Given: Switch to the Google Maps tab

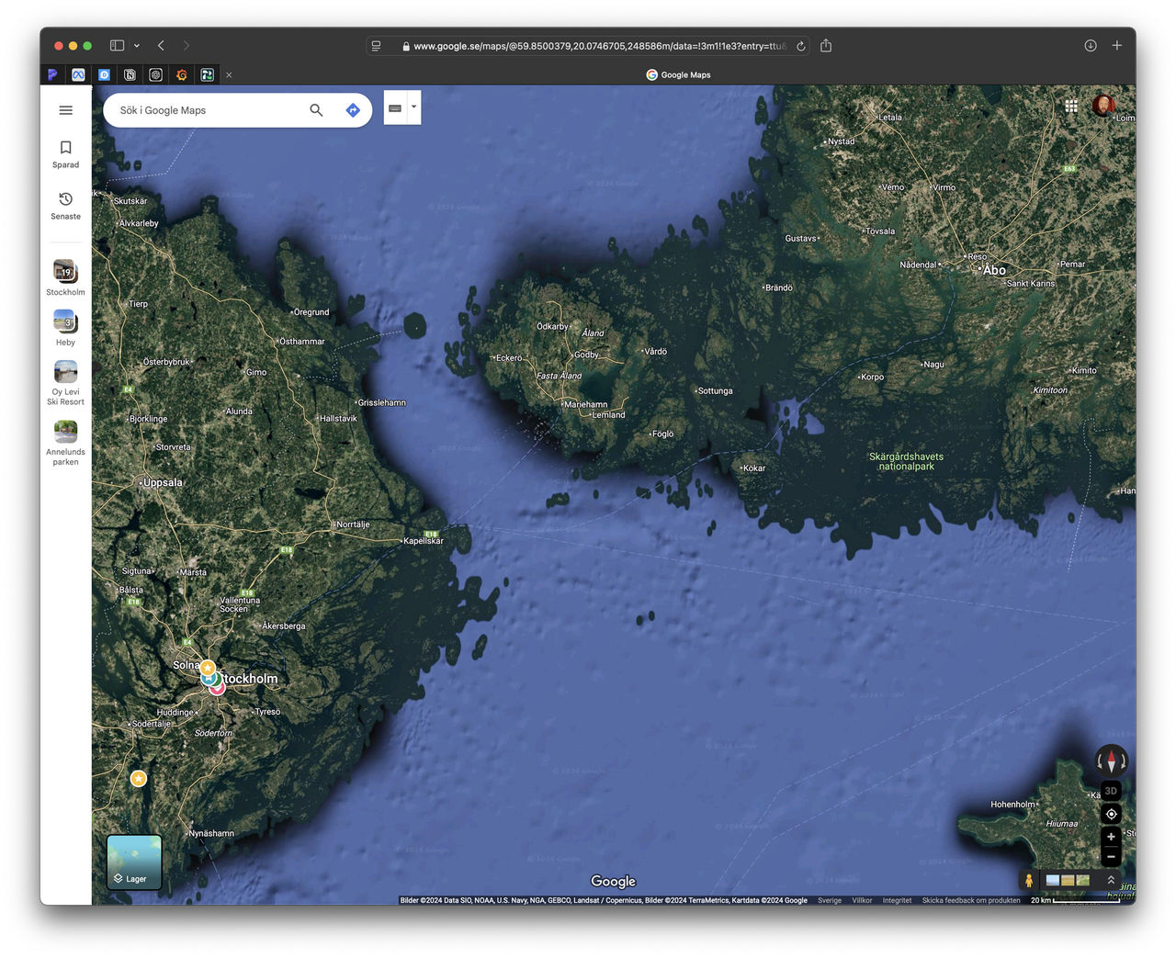Looking at the screenshot, I should click(x=678, y=74).
